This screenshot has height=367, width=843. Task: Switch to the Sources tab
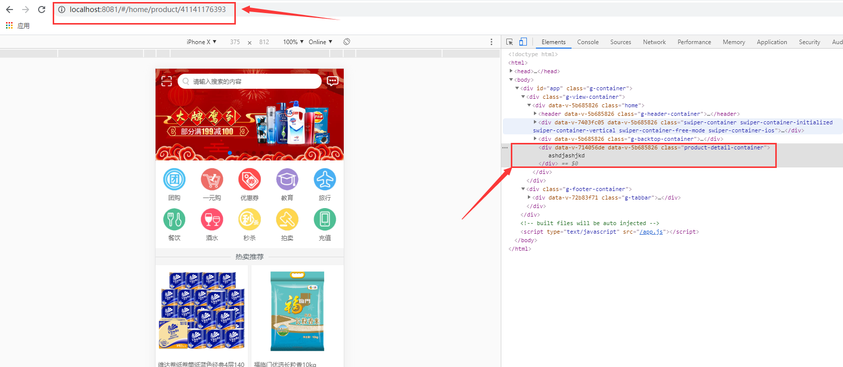coord(621,42)
